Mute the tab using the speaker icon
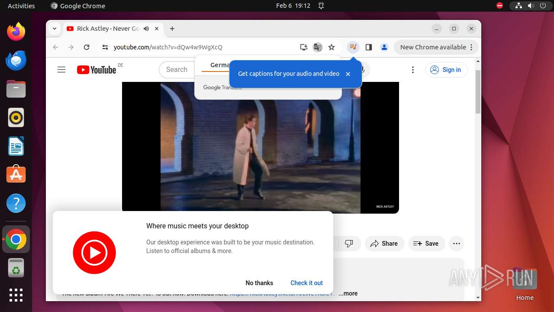The width and height of the screenshot is (554, 312). pos(146,29)
